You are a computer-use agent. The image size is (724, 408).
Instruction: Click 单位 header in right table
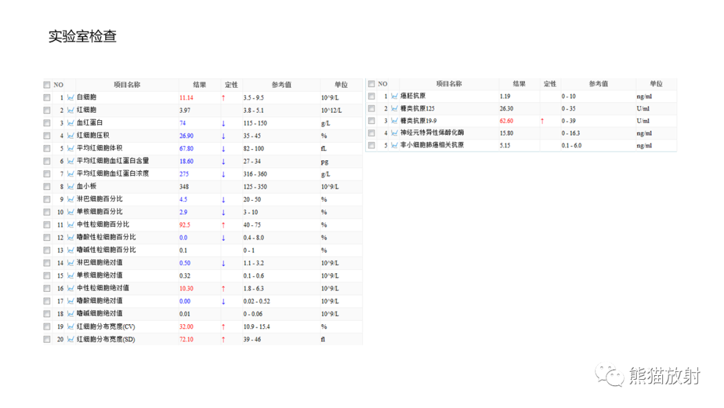click(x=656, y=84)
